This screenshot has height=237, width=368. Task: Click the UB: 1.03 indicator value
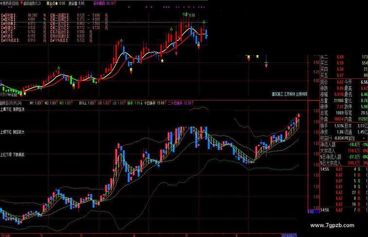click(x=103, y=103)
